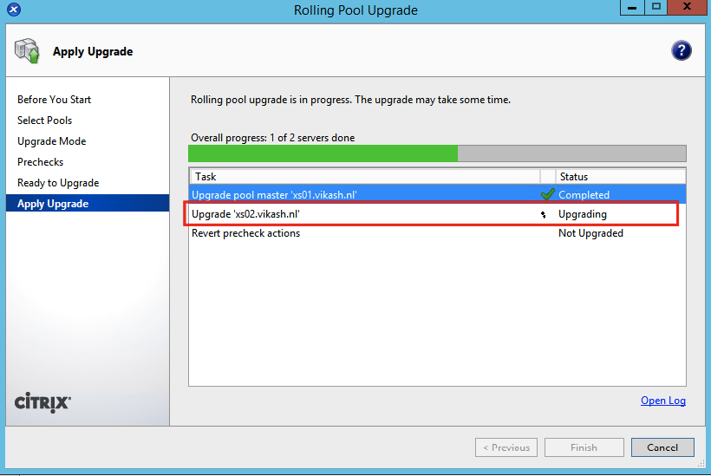The width and height of the screenshot is (711, 476).
Task: Click the server upgrade icon beside Apply Upgrade
Action: (27, 51)
